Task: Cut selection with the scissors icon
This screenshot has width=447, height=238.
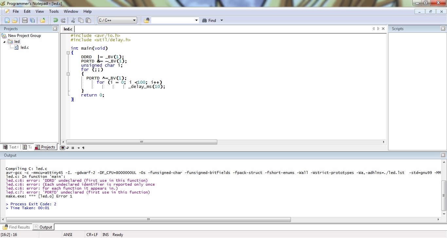Action: click(73, 20)
